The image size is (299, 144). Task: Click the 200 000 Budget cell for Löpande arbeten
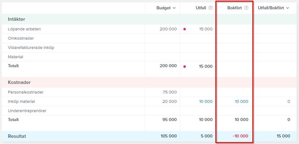[x=162, y=29]
